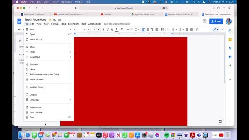Click clear formatting icon

coord(197,30)
